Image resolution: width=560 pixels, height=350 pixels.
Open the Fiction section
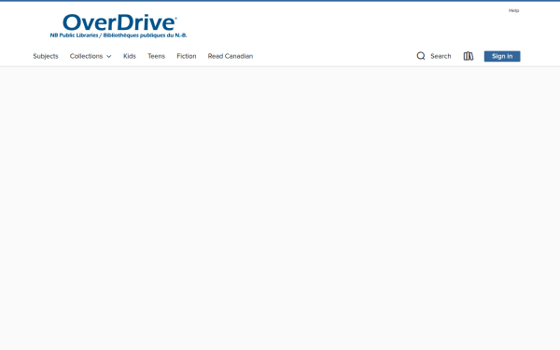click(187, 56)
